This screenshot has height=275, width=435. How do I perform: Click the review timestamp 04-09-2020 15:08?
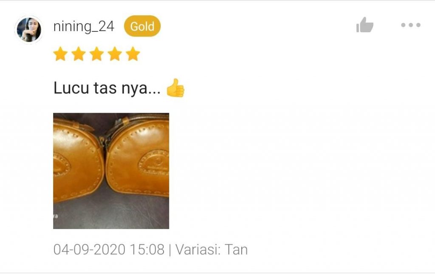109,249
